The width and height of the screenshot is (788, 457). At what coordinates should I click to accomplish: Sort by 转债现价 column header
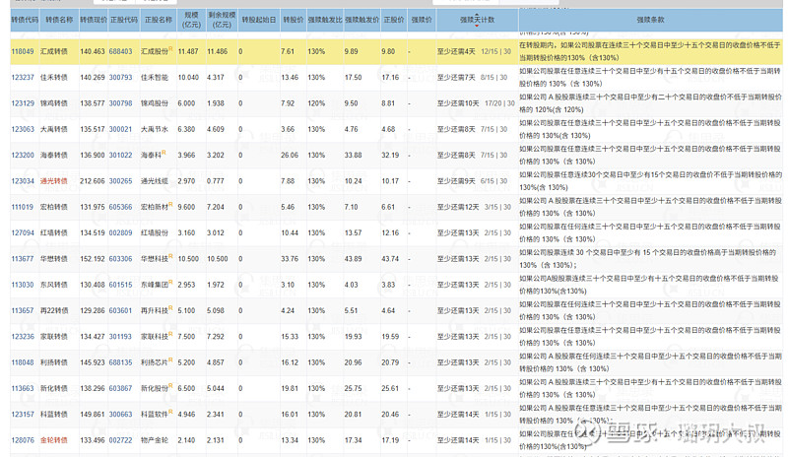(94, 20)
